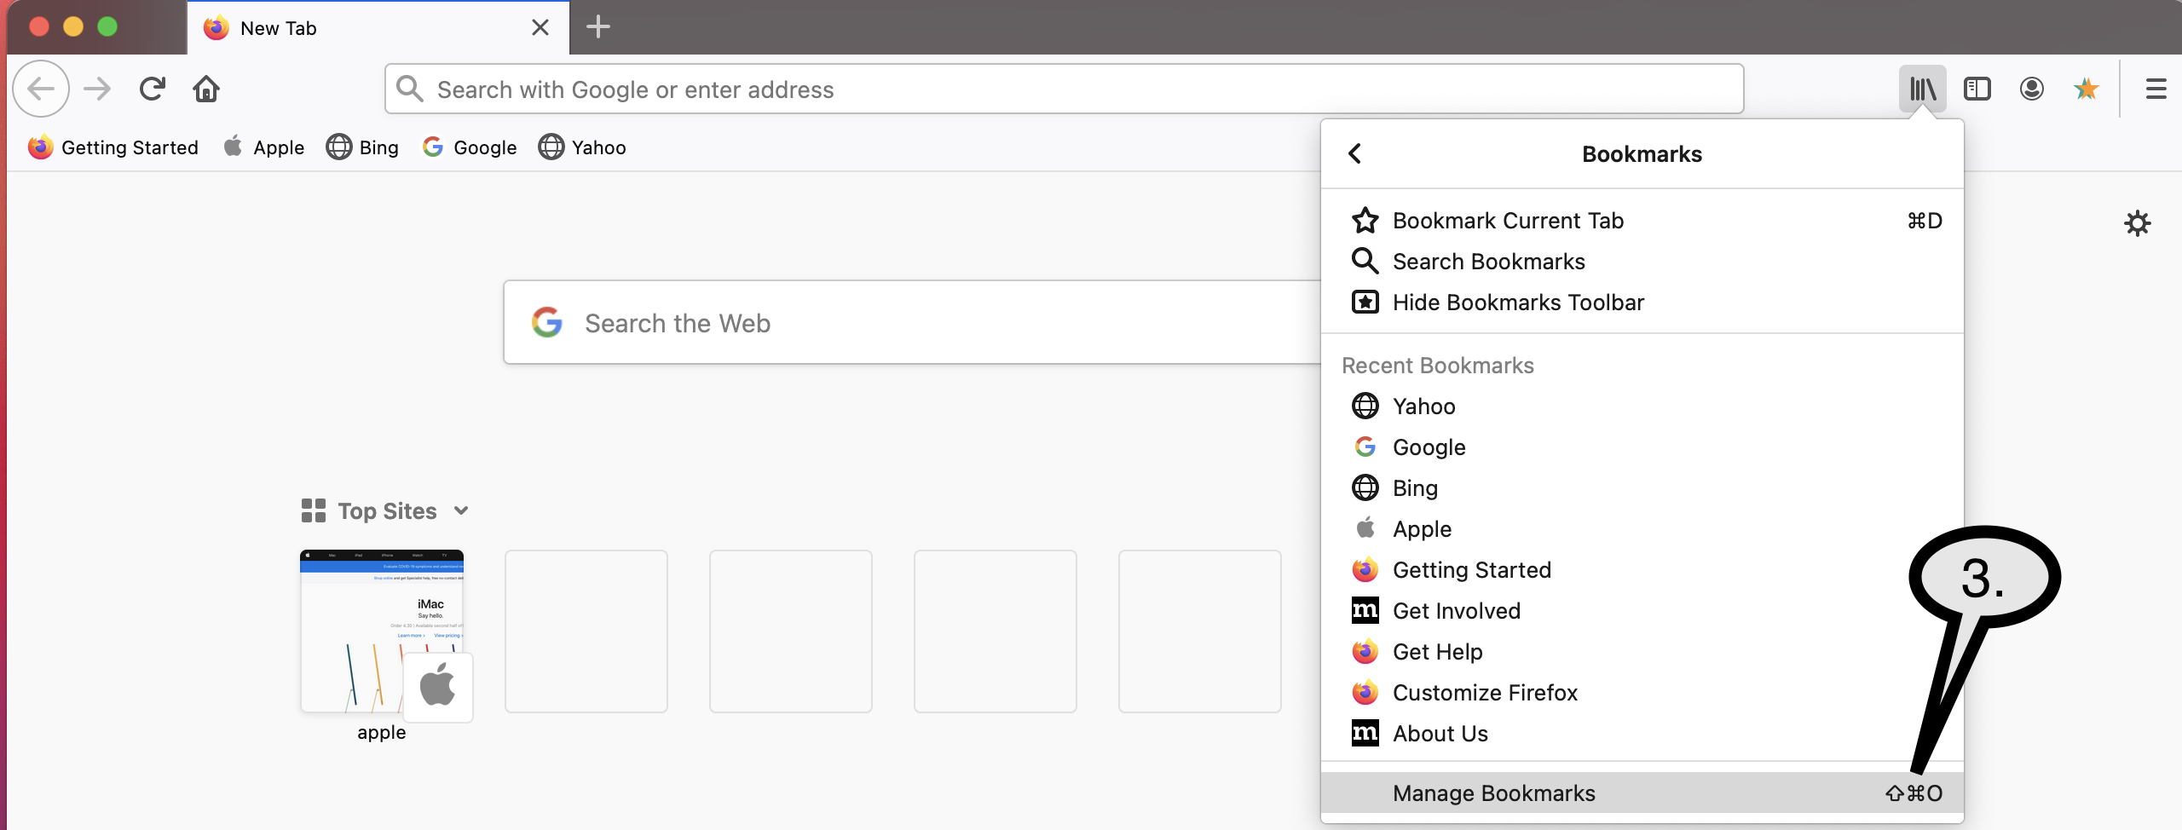This screenshot has height=830, width=2182.
Task: Hide Bookmarks Toolbar from the panel
Action: tap(1517, 303)
